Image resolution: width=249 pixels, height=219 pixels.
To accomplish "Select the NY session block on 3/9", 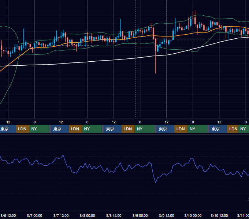I will [197, 129].
